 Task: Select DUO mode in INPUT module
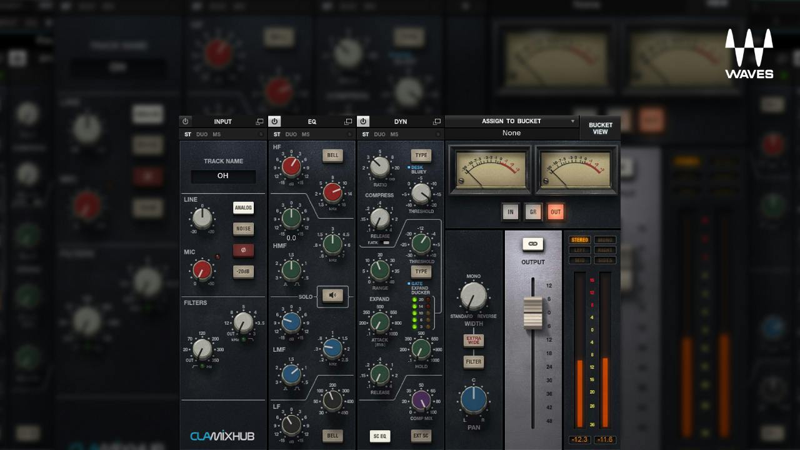tap(202, 134)
